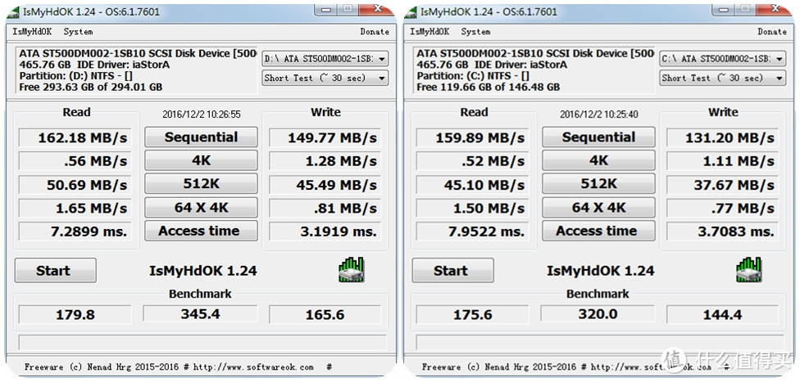Screen dimensions: 800x382
Task: Click the green benchmark chart icon in the D: drive window
Action: 352,270
